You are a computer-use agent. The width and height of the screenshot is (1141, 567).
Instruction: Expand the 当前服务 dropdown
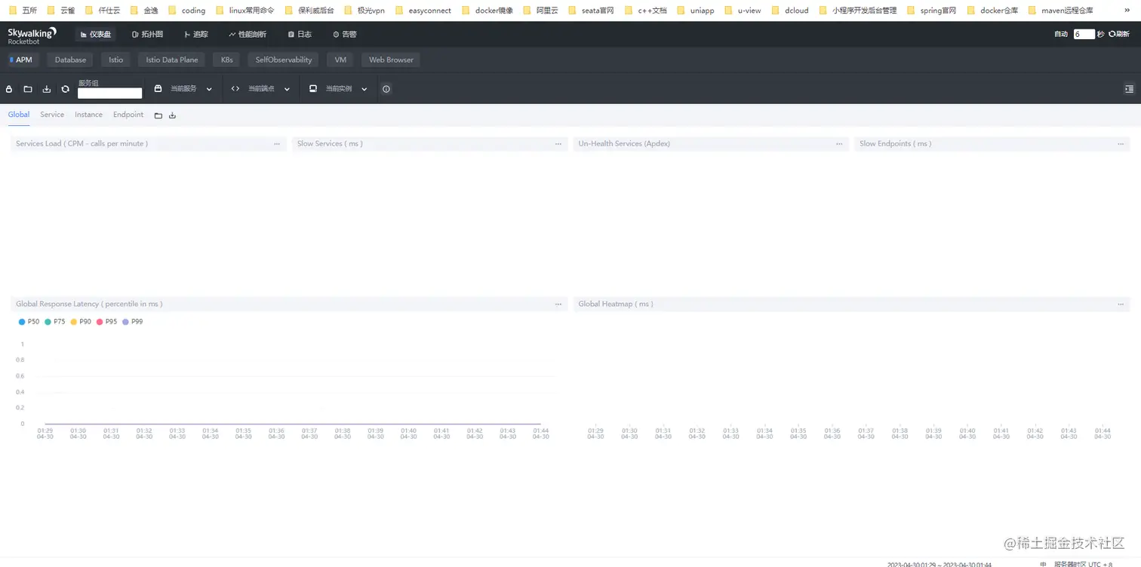pyautogui.click(x=183, y=89)
